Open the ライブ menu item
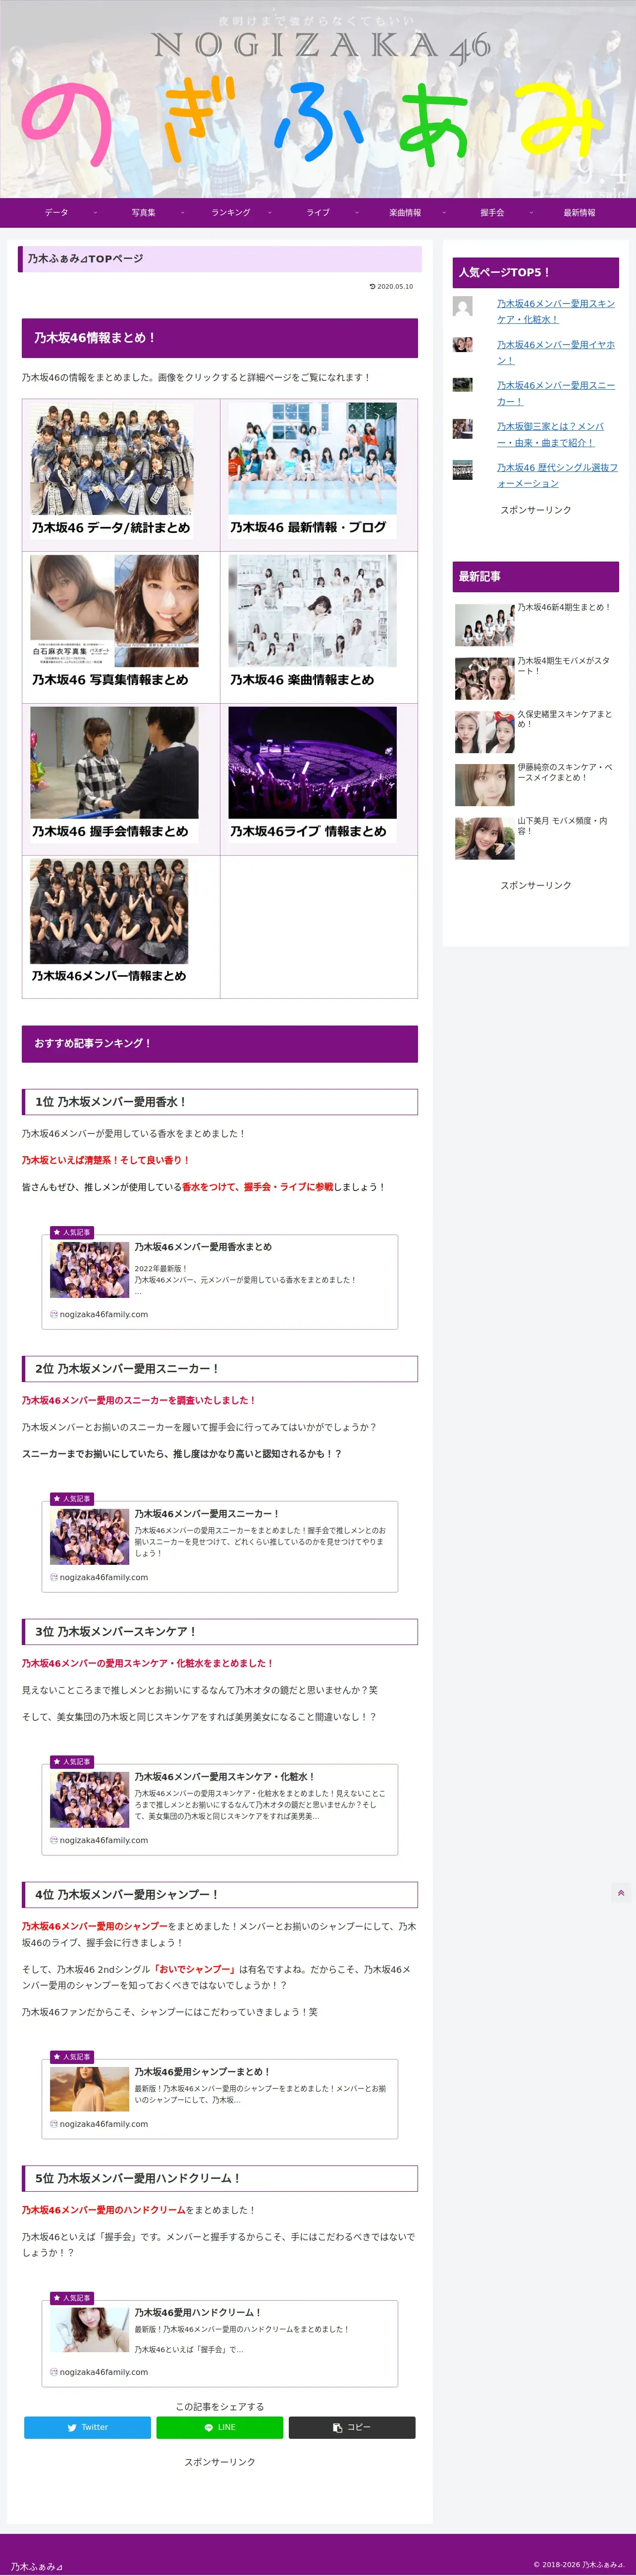 click(x=318, y=213)
